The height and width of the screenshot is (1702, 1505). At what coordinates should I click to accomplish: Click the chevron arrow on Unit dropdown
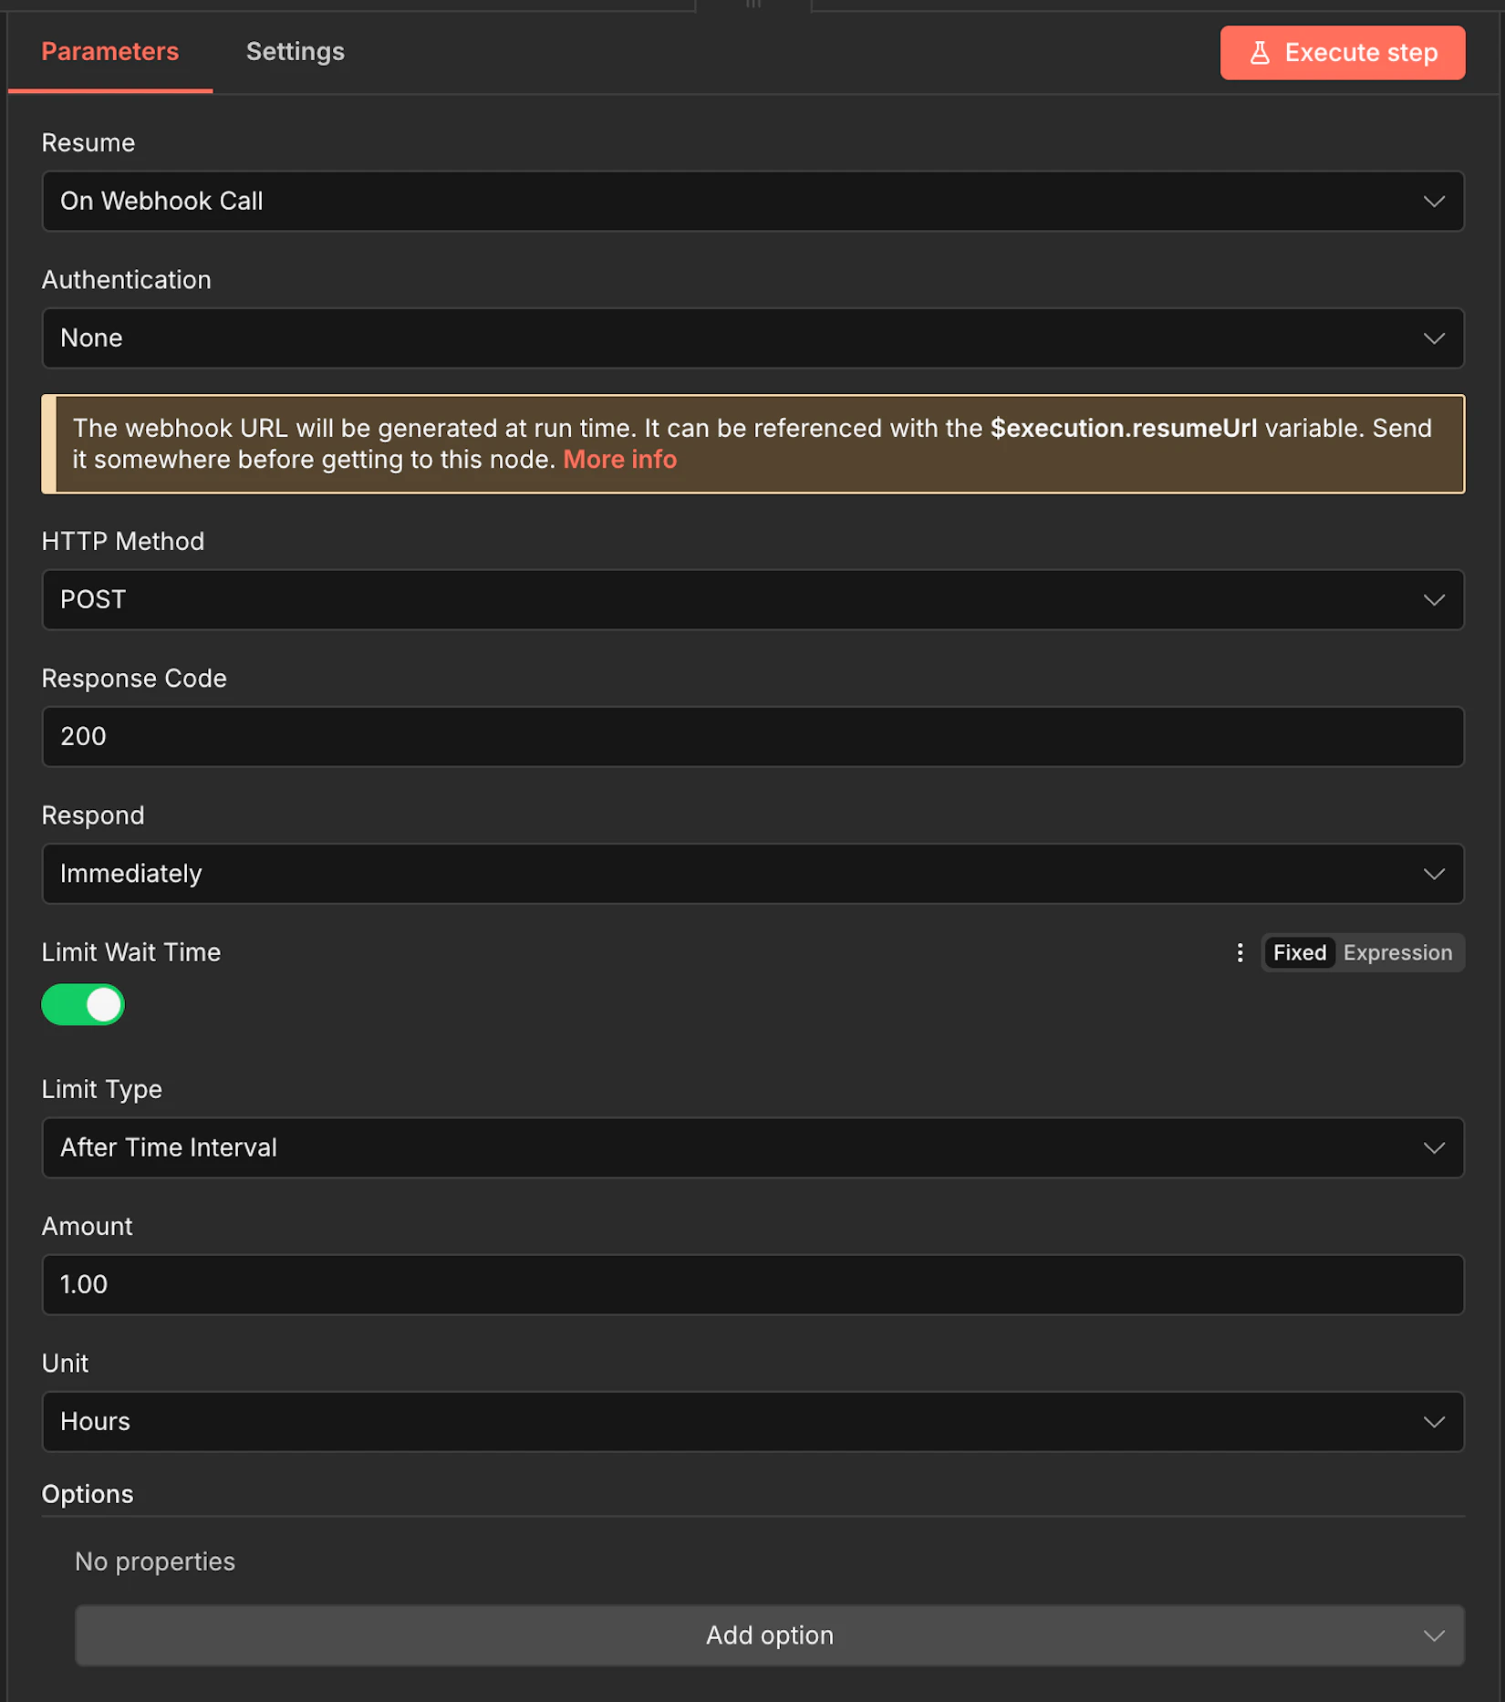[x=1434, y=1422]
